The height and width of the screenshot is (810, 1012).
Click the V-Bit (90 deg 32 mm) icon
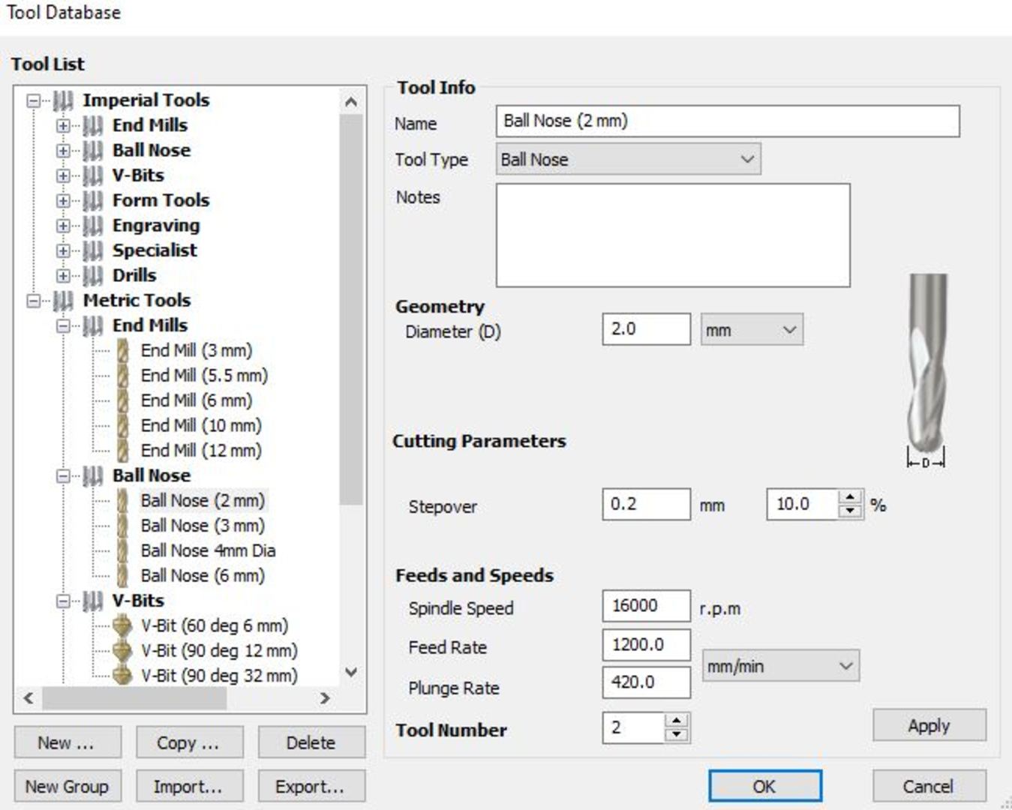tap(122, 676)
